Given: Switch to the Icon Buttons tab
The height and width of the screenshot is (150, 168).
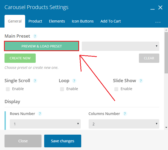Looking at the screenshot, I should [83, 21].
